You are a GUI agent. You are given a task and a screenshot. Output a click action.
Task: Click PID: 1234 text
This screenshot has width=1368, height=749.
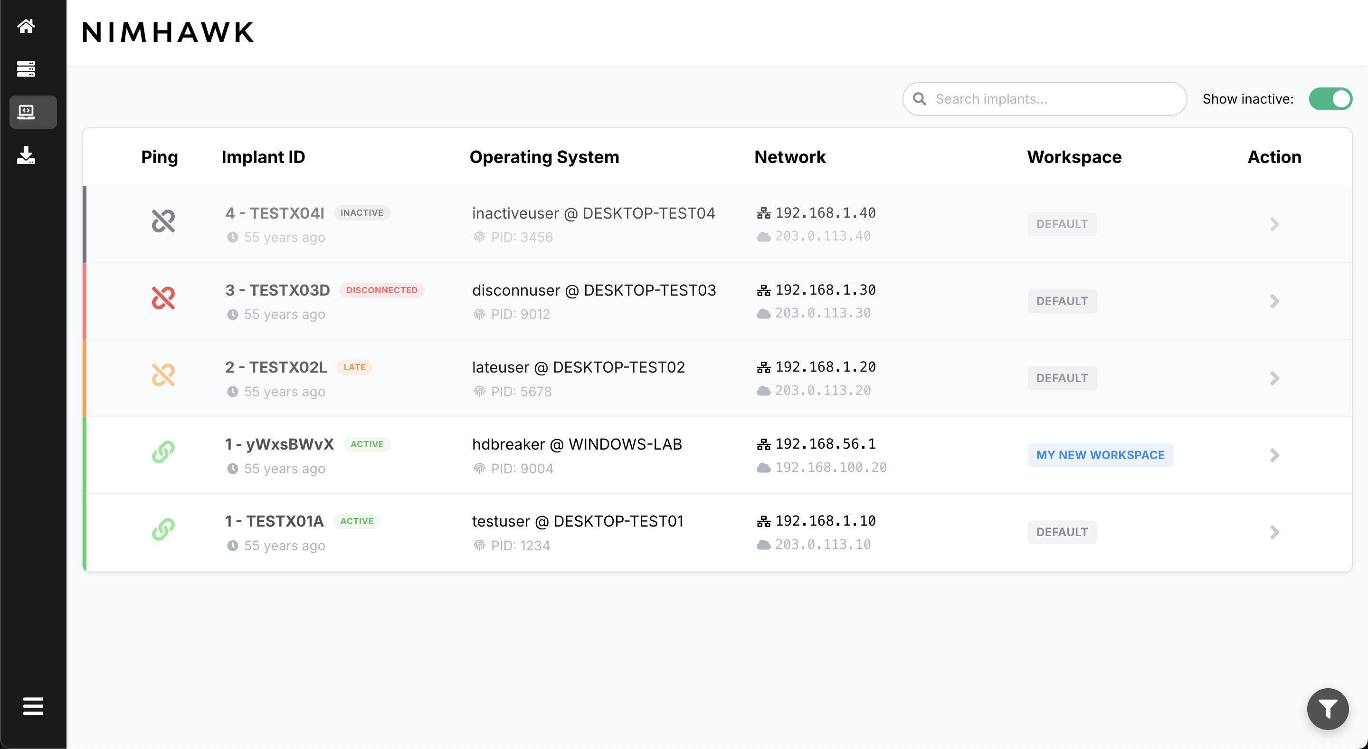pyautogui.click(x=521, y=546)
